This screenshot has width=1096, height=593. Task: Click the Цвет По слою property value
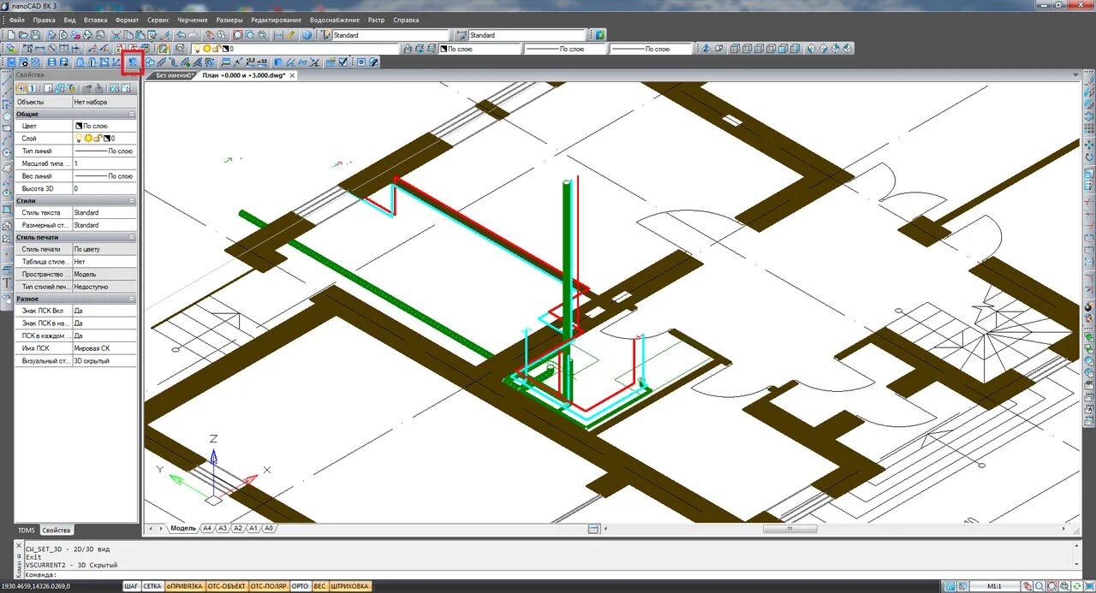[104, 126]
